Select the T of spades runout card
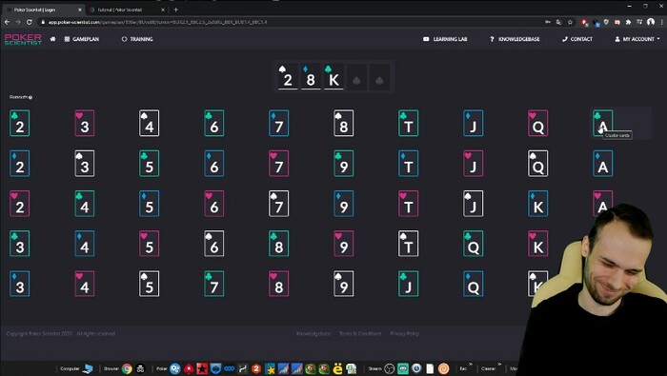 pyautogui.click(x=409, y=244)
